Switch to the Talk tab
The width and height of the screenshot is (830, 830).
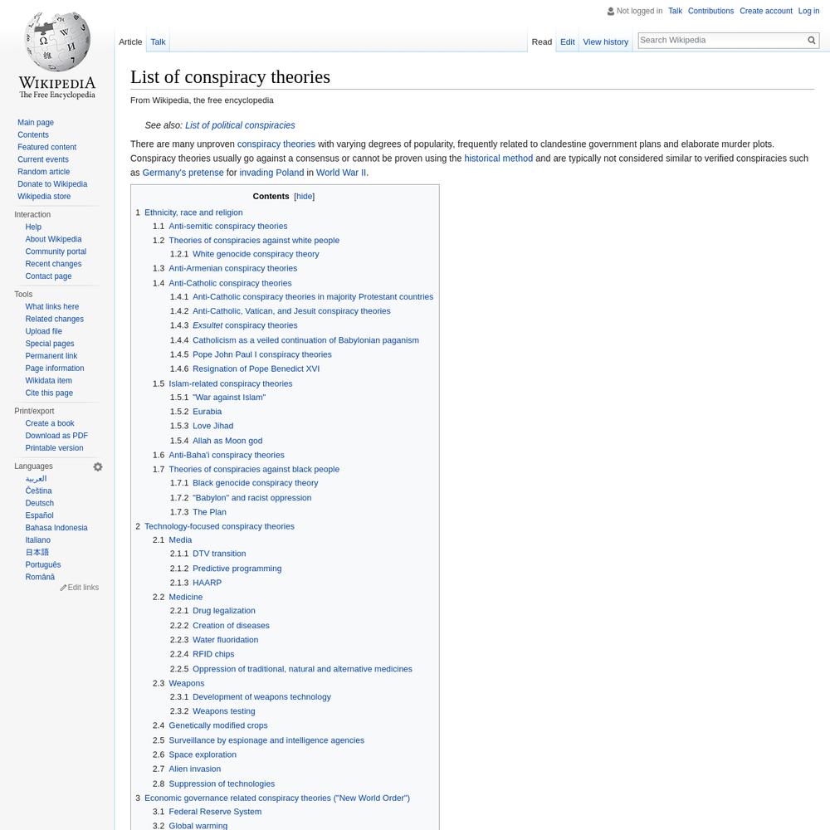[x=158, y=41]
